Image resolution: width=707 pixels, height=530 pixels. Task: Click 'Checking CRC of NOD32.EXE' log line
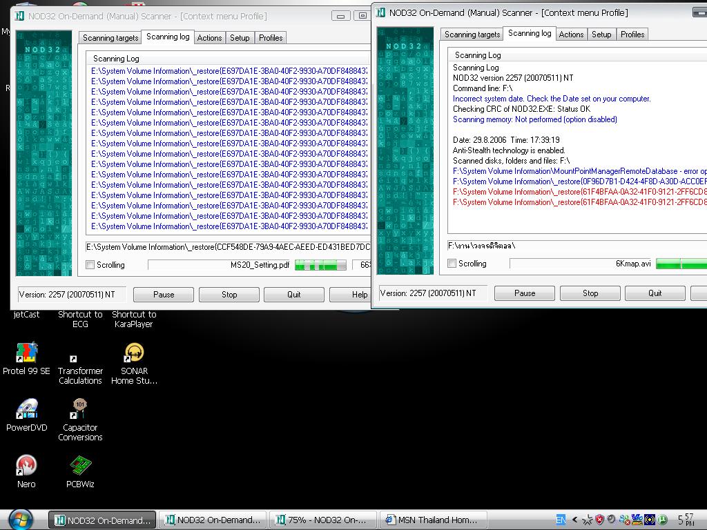521,109
